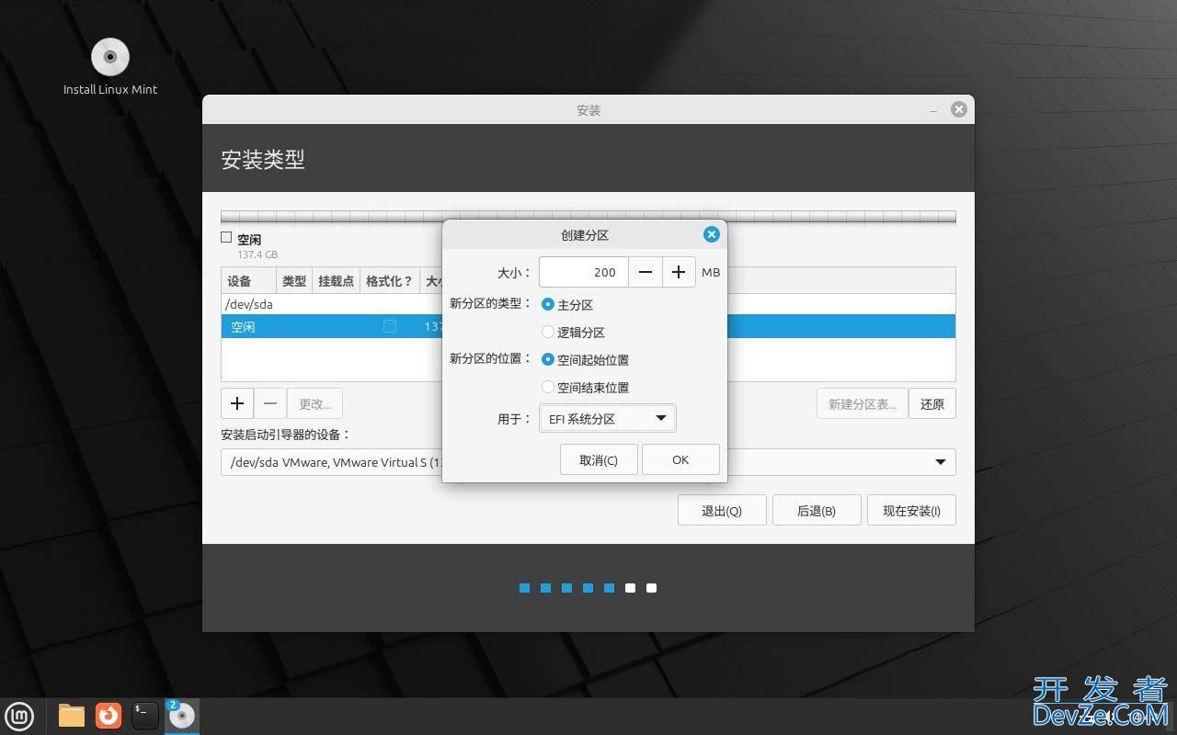Click the 现在安装(I) button

coord(911,511)
